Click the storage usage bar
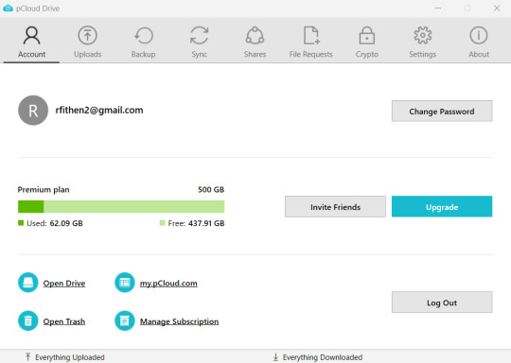The height and width of the screenshot is (363, 511). tap(121, 207)
